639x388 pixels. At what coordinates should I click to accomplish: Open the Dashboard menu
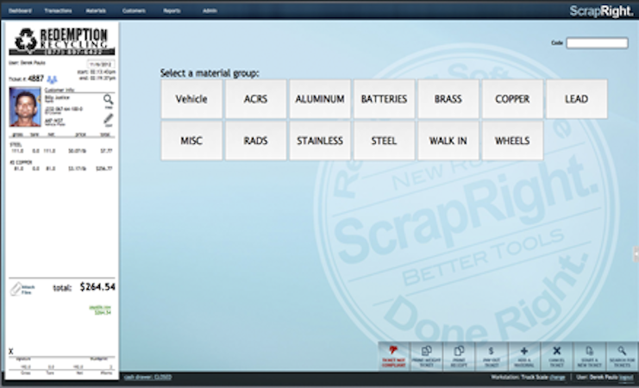click(x=20, y=10)
